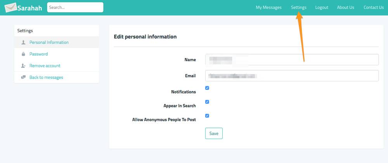Click the remove-user icon beside Remove account
This screenshot has height=163, width=388.
coord(23,66)
